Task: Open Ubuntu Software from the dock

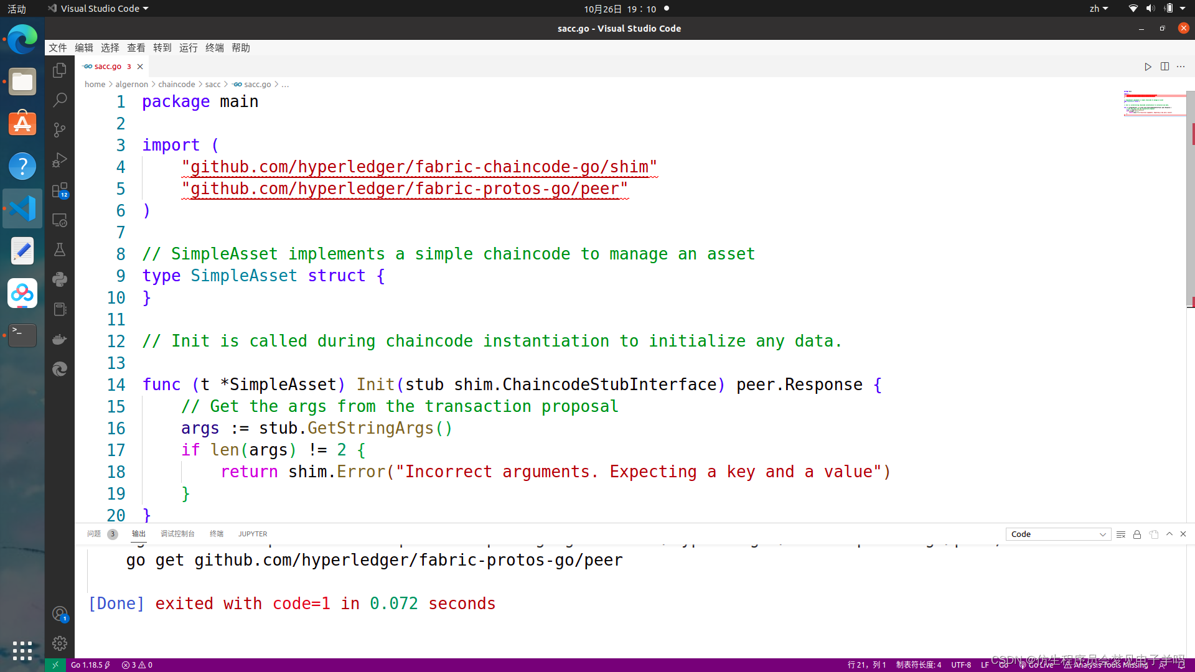Action: (22, 124)
